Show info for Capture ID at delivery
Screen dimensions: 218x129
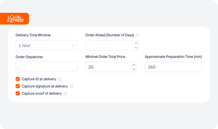tap(60, 79)
